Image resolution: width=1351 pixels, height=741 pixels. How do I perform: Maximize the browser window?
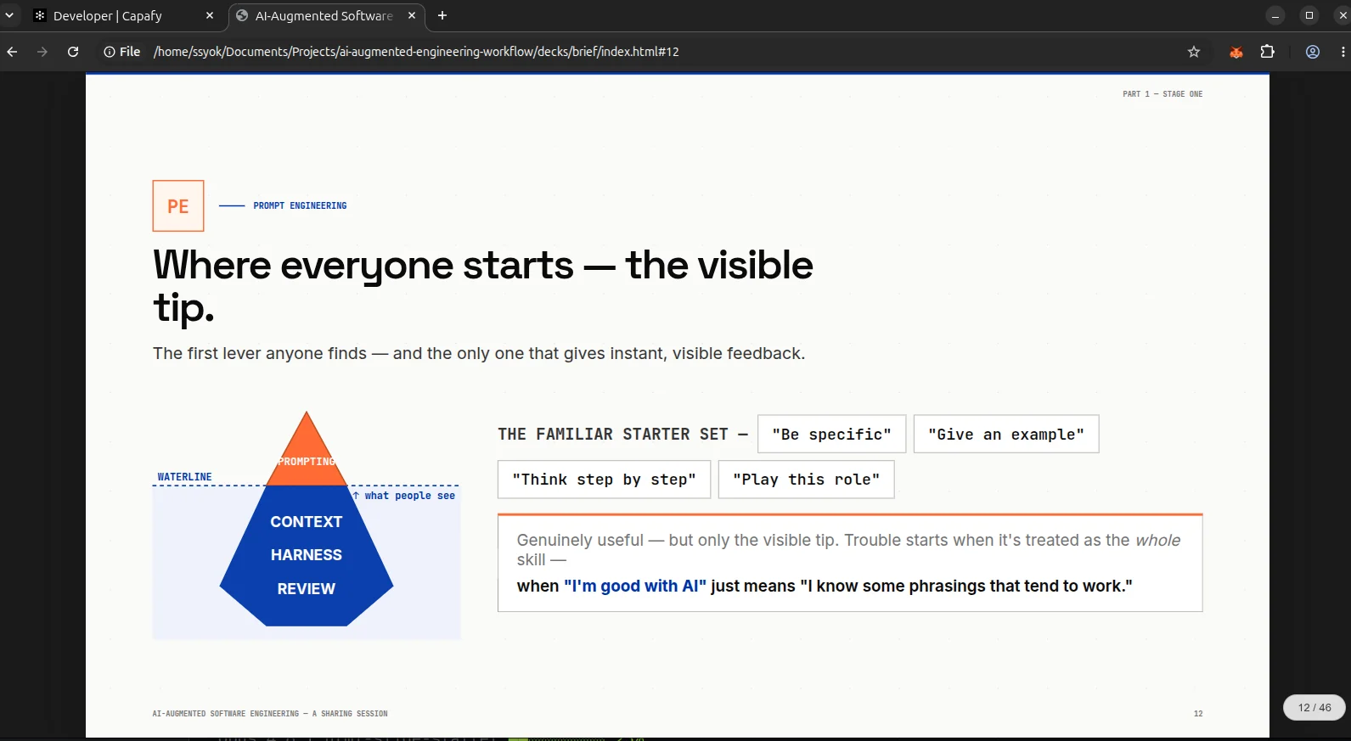(x=1309, y=15)
